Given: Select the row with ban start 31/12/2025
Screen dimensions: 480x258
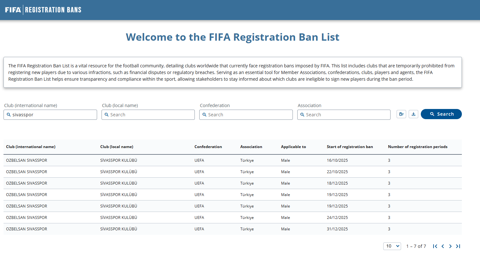Looking at the screenshot, I should pyautogui.click(x=232, y=229).
